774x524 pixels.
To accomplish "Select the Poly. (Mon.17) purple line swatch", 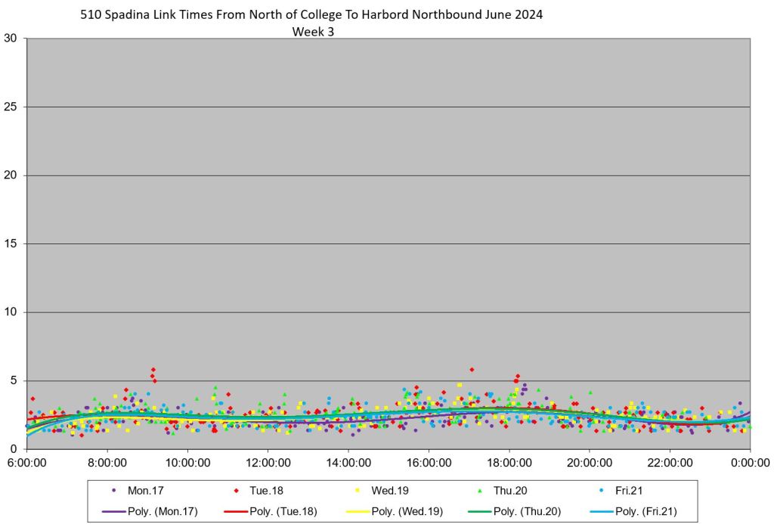I will [x=113, y=512].
